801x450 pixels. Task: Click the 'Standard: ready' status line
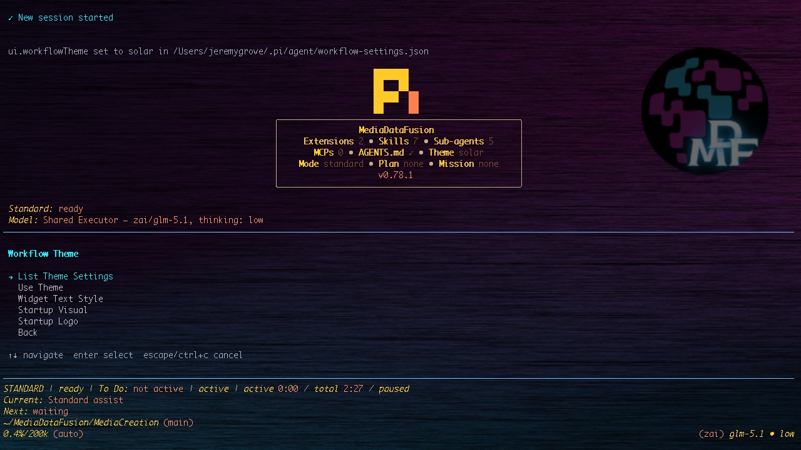pyautogui.click(x=46, y=209)
